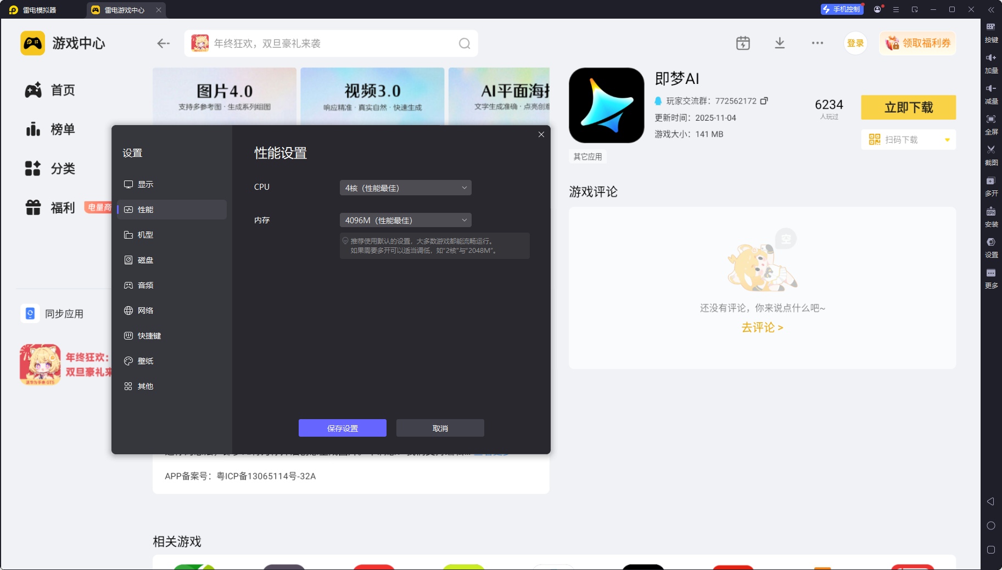
Task: Open the 快捷键 settings tab
Action: (172, 336)
